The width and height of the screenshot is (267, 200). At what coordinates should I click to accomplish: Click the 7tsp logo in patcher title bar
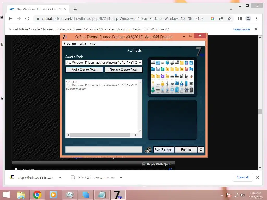[64, 37]
